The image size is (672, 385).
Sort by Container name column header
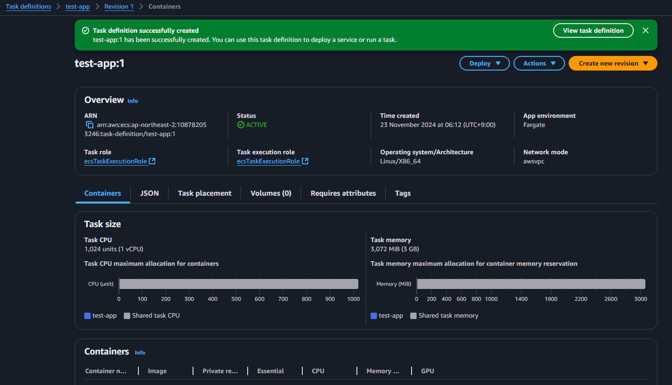pos(106,371)
